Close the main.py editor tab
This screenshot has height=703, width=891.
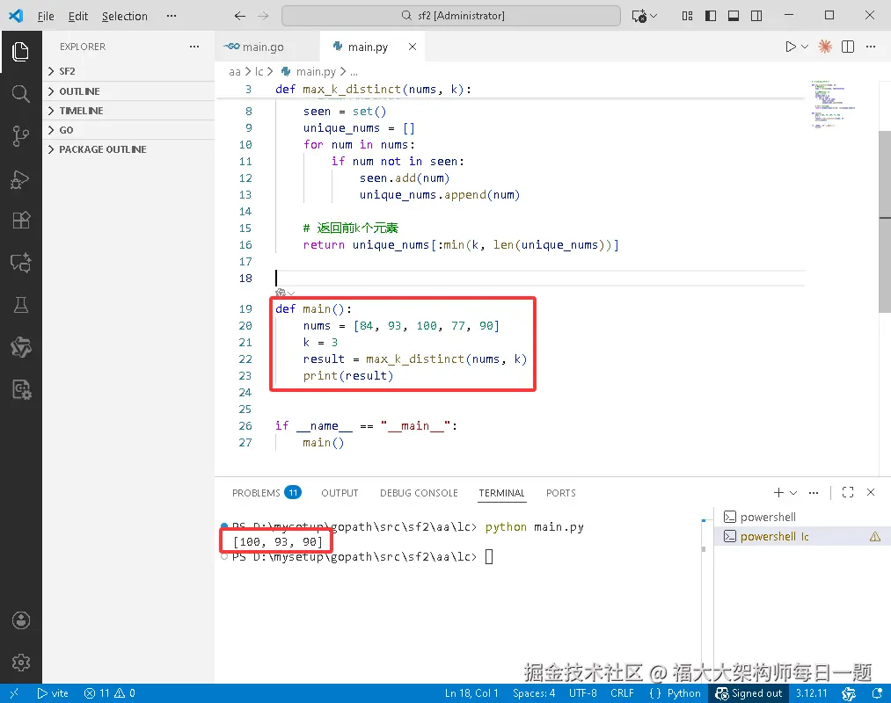click(413, 47)
